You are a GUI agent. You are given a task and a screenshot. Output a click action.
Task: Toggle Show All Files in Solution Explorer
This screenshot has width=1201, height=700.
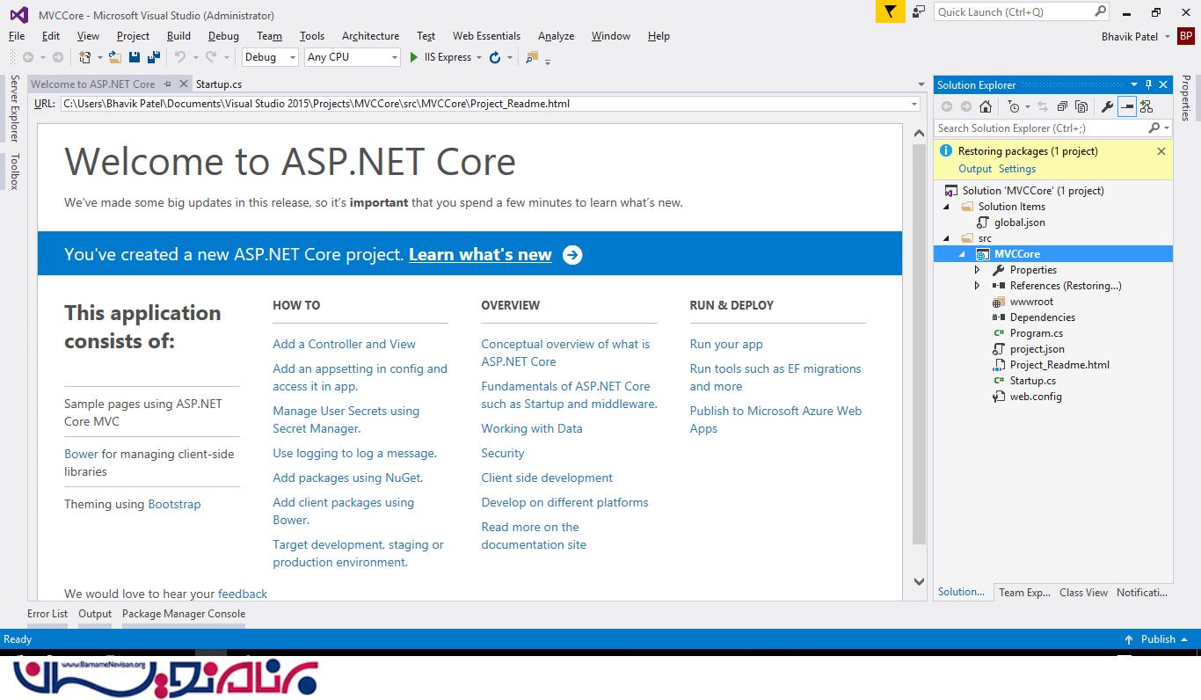(x=1081, y=106)
